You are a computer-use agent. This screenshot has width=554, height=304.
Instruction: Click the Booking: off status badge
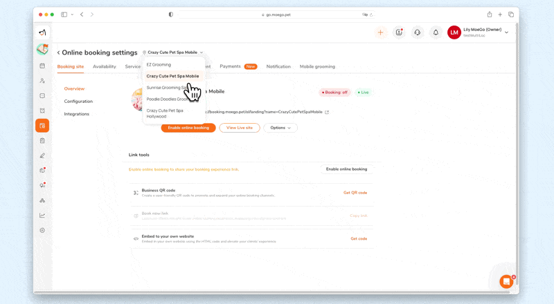point(334,93)
